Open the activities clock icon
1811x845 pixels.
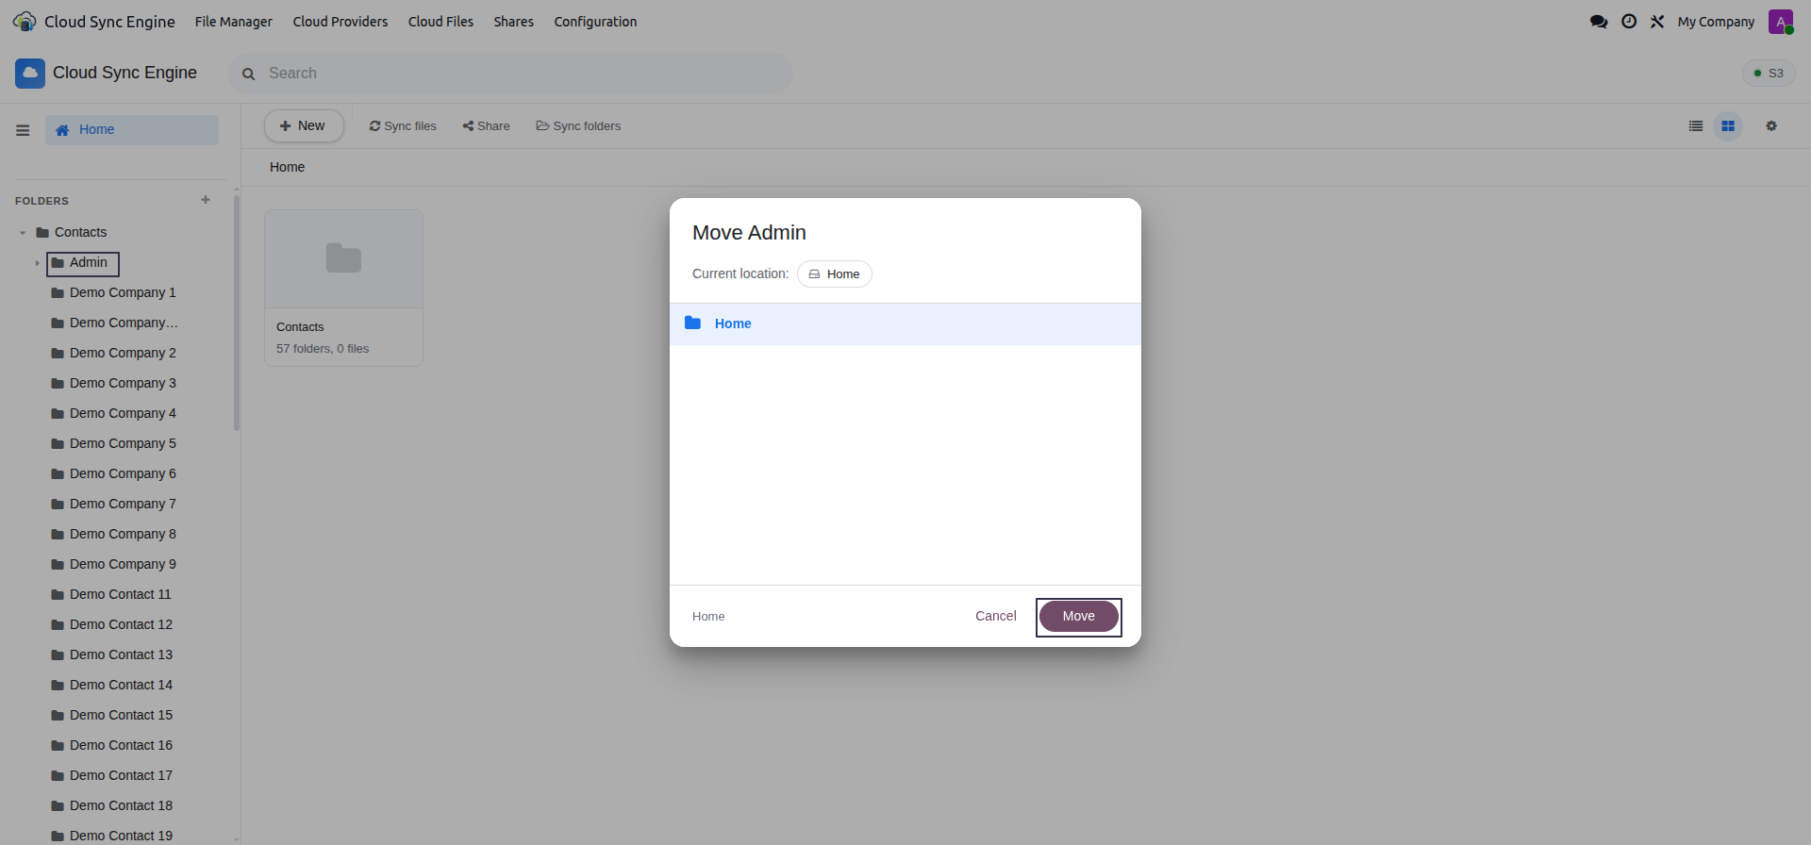pos(1629,22)
